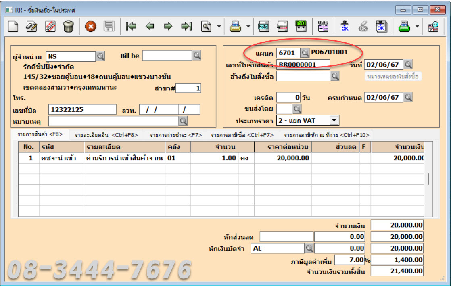
Task: Click the receipt number field RR0000001
Action: click(x=303, y=65)
